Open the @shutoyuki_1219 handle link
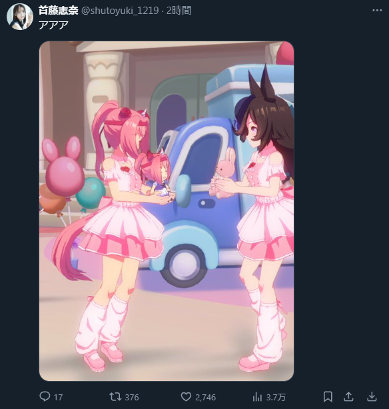389x409 pixels. [x=120, y=11]
